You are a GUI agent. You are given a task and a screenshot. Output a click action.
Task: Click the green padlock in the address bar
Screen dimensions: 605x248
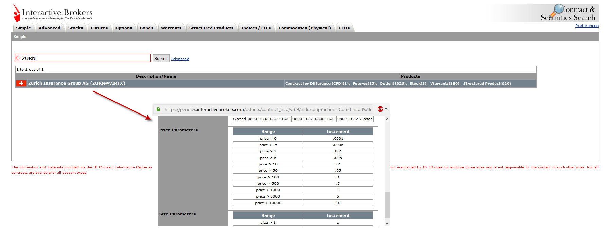click(x=158, y=109)
